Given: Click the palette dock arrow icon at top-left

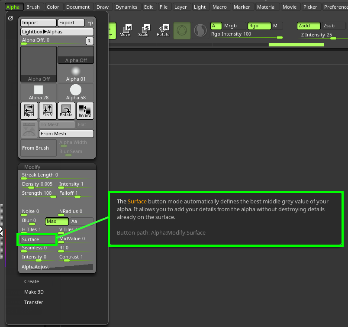Looking at the screenshot, I should click(x=11, y=19).
